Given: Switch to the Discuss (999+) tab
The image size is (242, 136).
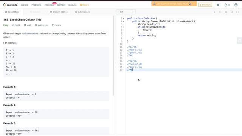Looking at the screenshot, I should click(59, 12).
